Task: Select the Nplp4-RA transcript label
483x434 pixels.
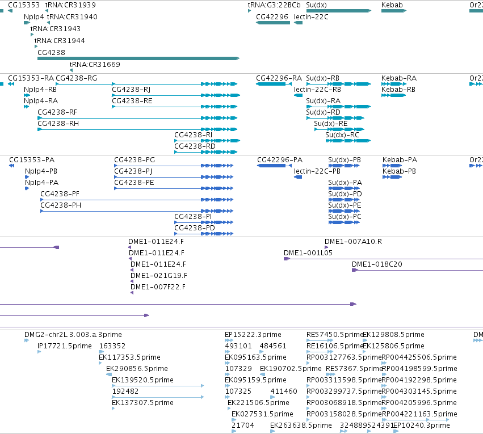Action: click(x=41, y=101)
